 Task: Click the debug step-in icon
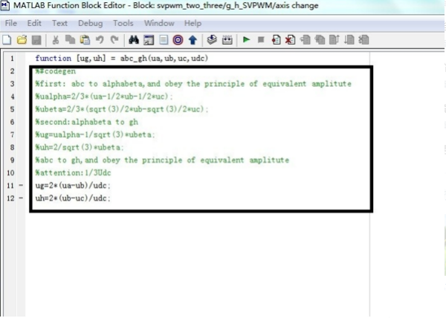click(320, 40)
